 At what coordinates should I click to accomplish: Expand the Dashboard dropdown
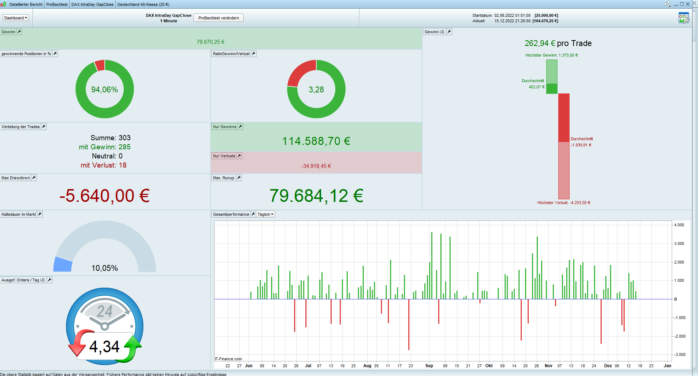point(15,18)
